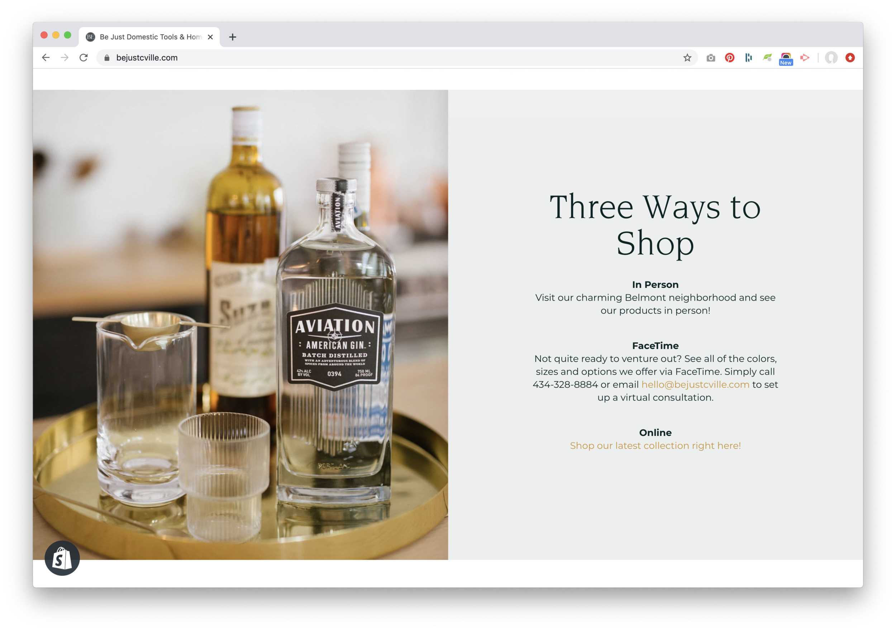Open the Chrome profile avatar
The height and width of the screenshot is (631, 896).
coord(831,58)
